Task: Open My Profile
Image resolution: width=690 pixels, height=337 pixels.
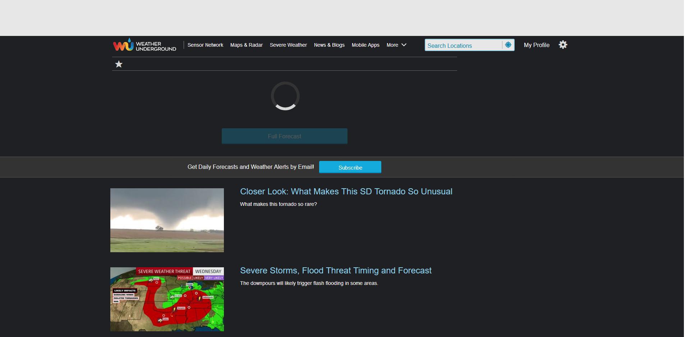Action: click(x=536, y=45)
